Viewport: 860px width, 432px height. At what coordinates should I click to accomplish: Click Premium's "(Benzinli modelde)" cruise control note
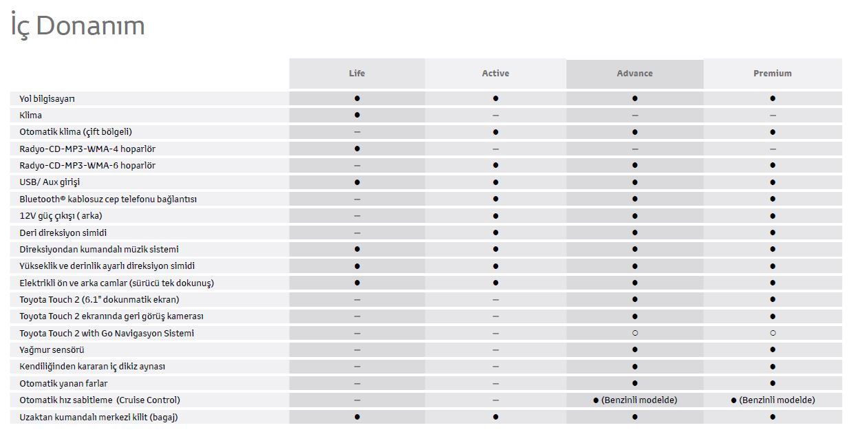click(x=777, y=400)
